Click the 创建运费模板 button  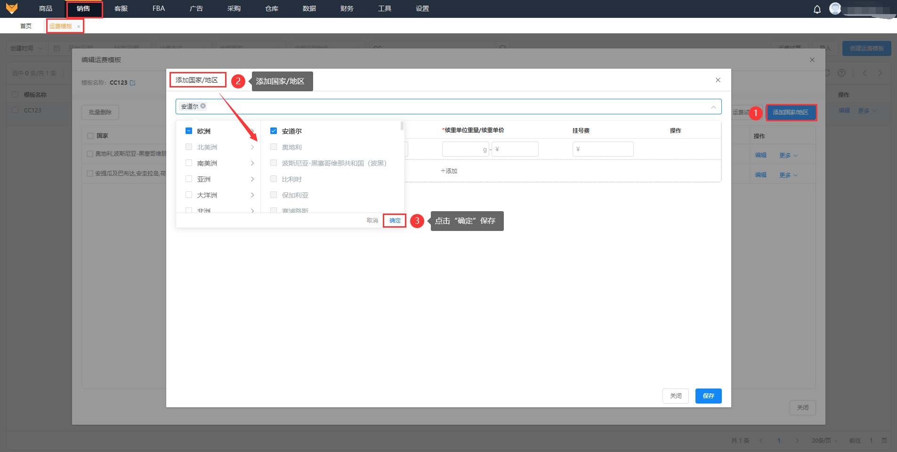point(867,48)
